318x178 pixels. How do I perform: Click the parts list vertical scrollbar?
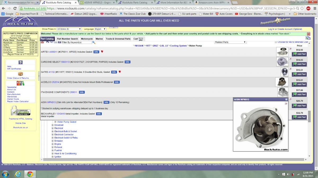point(309,116)
